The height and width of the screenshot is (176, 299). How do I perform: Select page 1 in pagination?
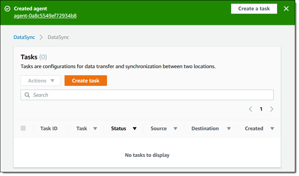pos(261,109)
